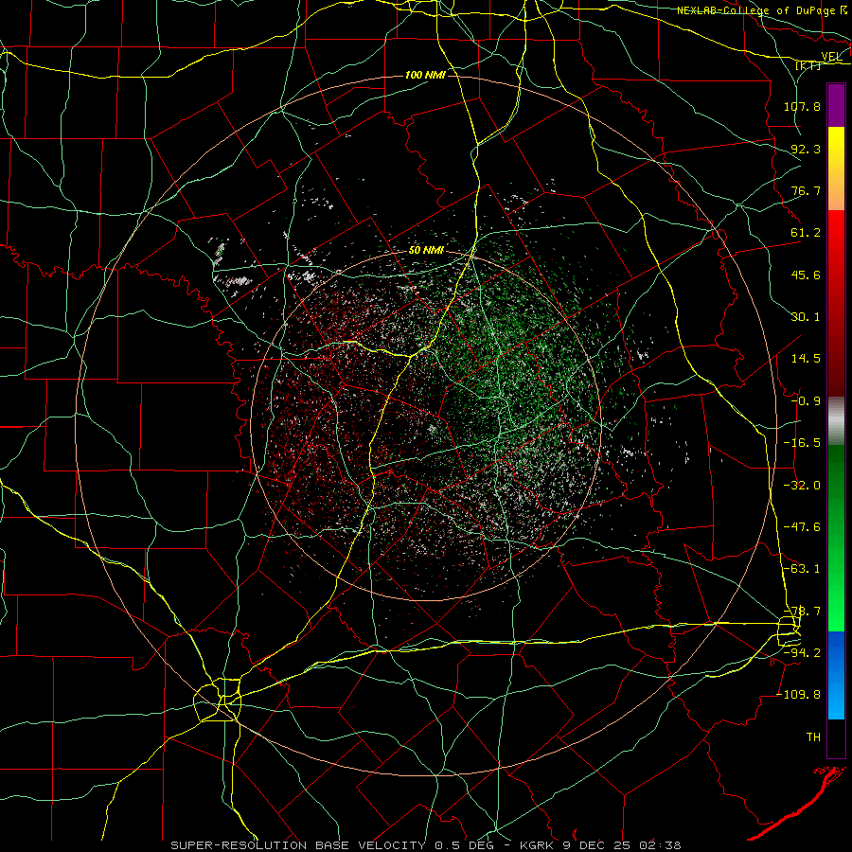Click the -16.5 value on velocity scale

(802, 443)
